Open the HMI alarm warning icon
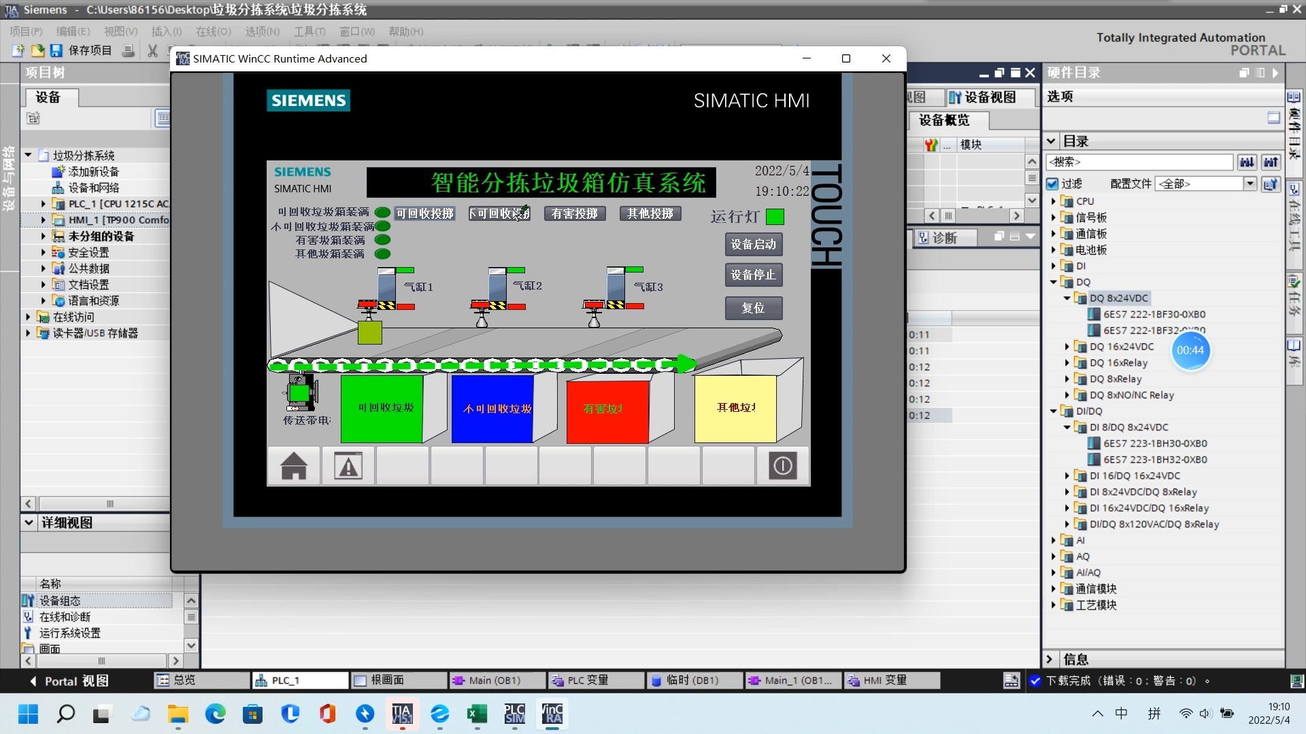The image size is (1306, 734). tap(348, 466)
